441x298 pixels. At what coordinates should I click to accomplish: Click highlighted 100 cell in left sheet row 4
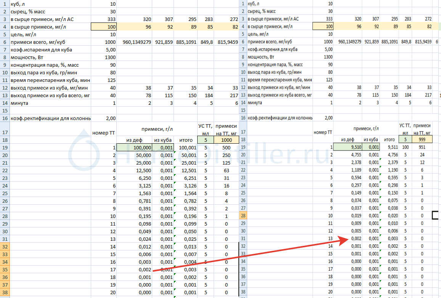[104, 27]
